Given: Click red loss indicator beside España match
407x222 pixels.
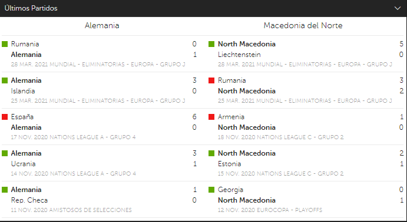Looking at the screenshot, I should [x=5, y=117].
